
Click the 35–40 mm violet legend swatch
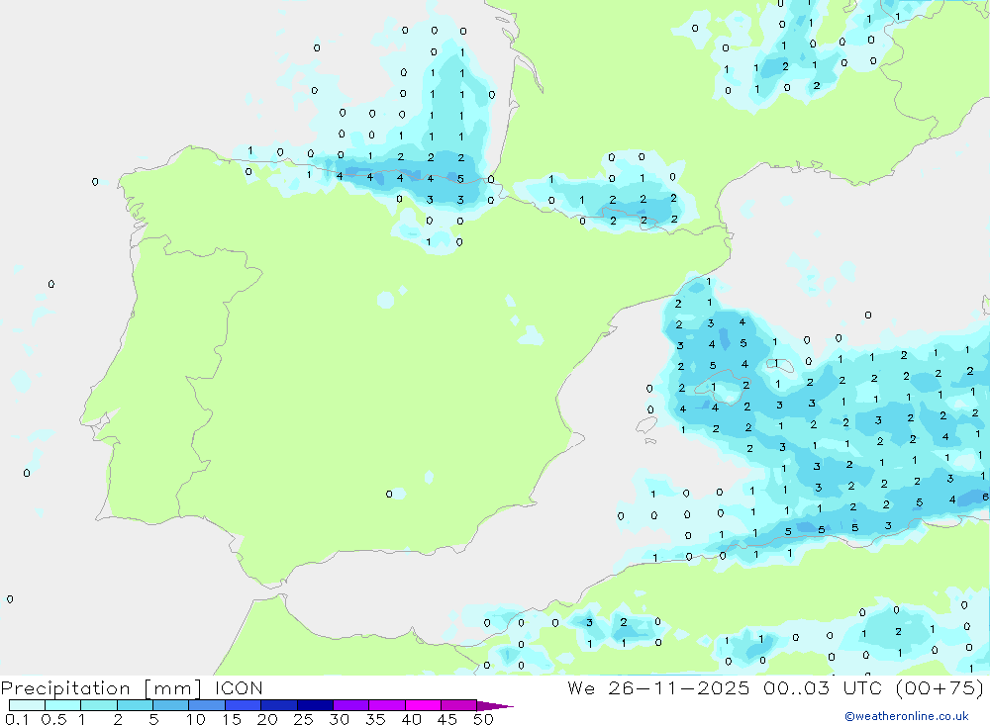pyautogui.click(x=387, y=705)
